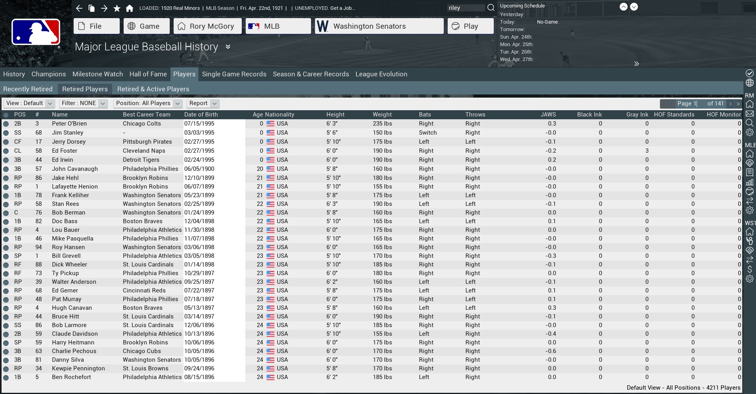The image size is (756, 394).
Task: Toggle the marker for John Cavanaugh row
Action: tap(6, 169)
